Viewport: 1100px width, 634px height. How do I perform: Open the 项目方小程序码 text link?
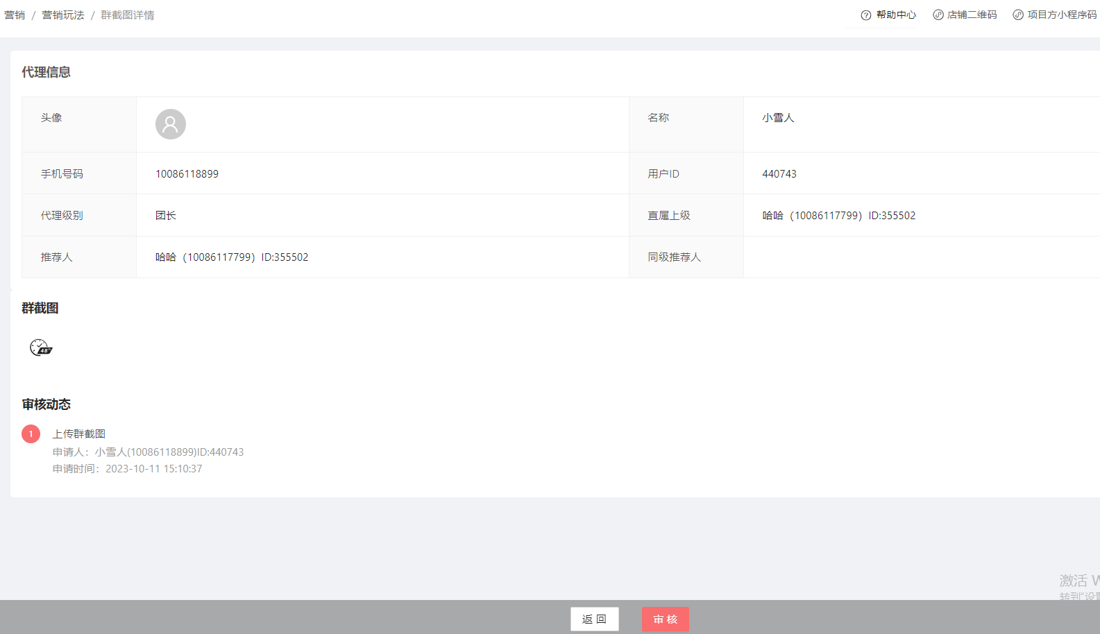tap(1062, 15)
